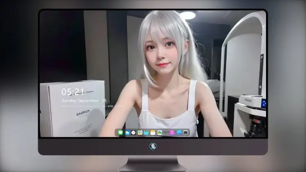Open the Weather app in the dock
The width and height of the screenshot is (306, 172).
point(127,133)
